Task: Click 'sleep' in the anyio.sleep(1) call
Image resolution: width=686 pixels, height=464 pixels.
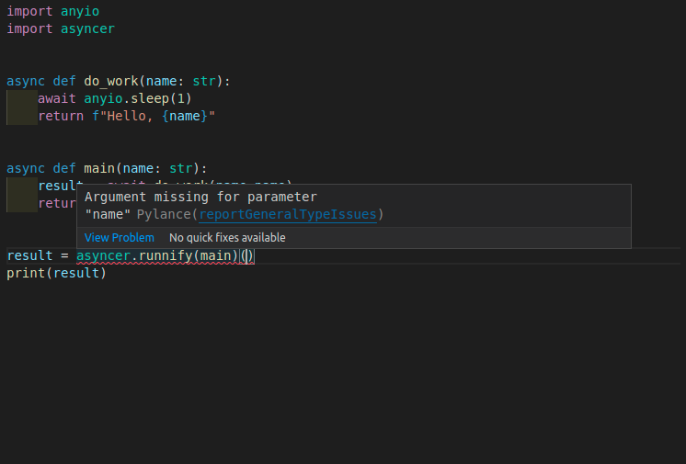Action: click(145, 98)
